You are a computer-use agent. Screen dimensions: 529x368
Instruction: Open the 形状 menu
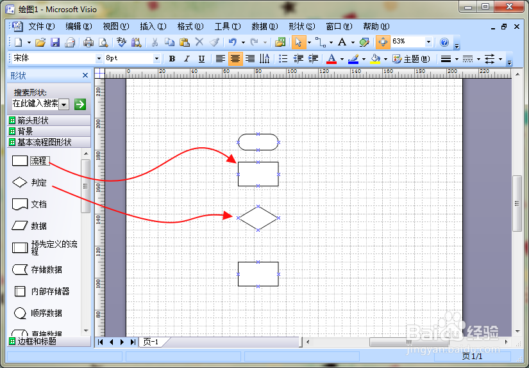[x=301, y=26]
